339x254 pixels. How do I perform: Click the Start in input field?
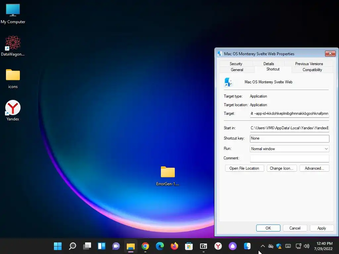(289, 128)
